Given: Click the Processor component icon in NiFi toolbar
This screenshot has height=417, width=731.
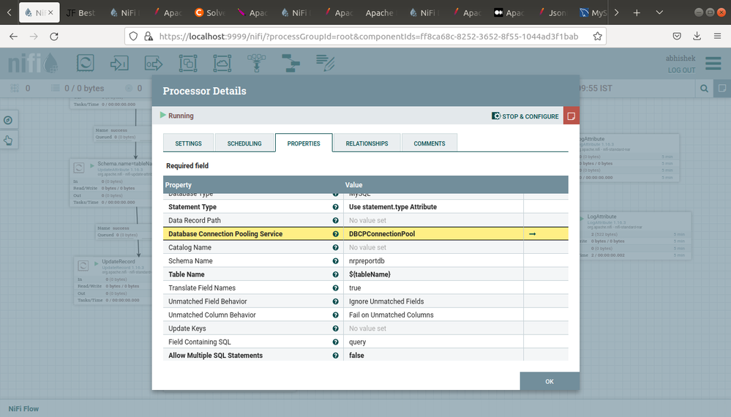Looking at the screenshot, I should [x=86, y=63].
